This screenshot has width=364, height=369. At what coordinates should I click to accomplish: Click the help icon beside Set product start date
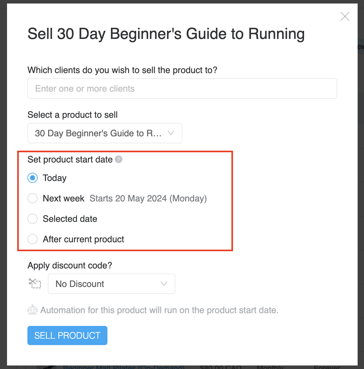point(119,159)
